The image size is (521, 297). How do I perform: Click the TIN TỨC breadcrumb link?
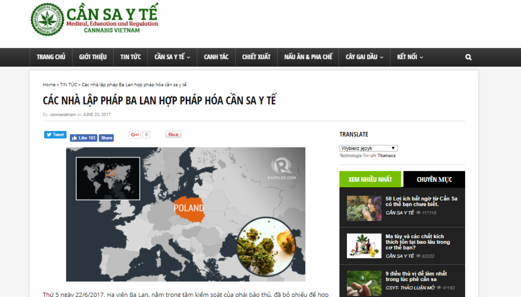pyautogui.click(x=69, y=85)
